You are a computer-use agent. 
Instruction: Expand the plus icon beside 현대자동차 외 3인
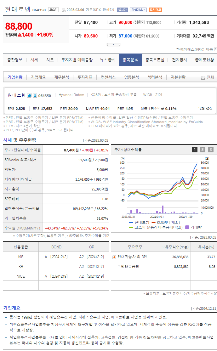tap(114, 257)
